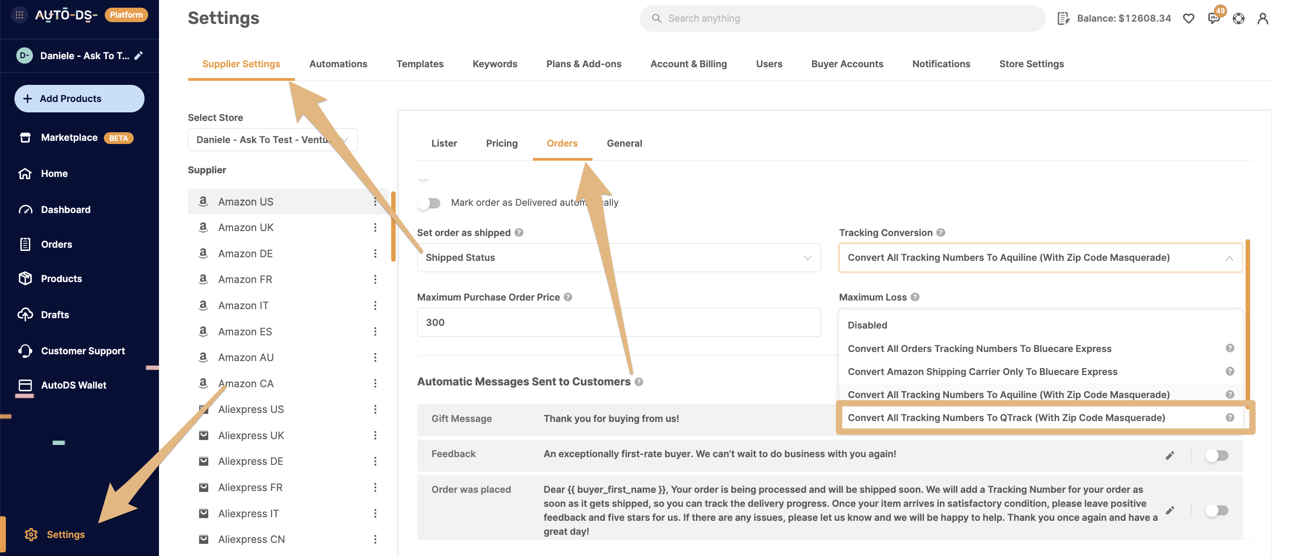
Task: Open Store Settings tab
Action: (x=1031, y=64)
